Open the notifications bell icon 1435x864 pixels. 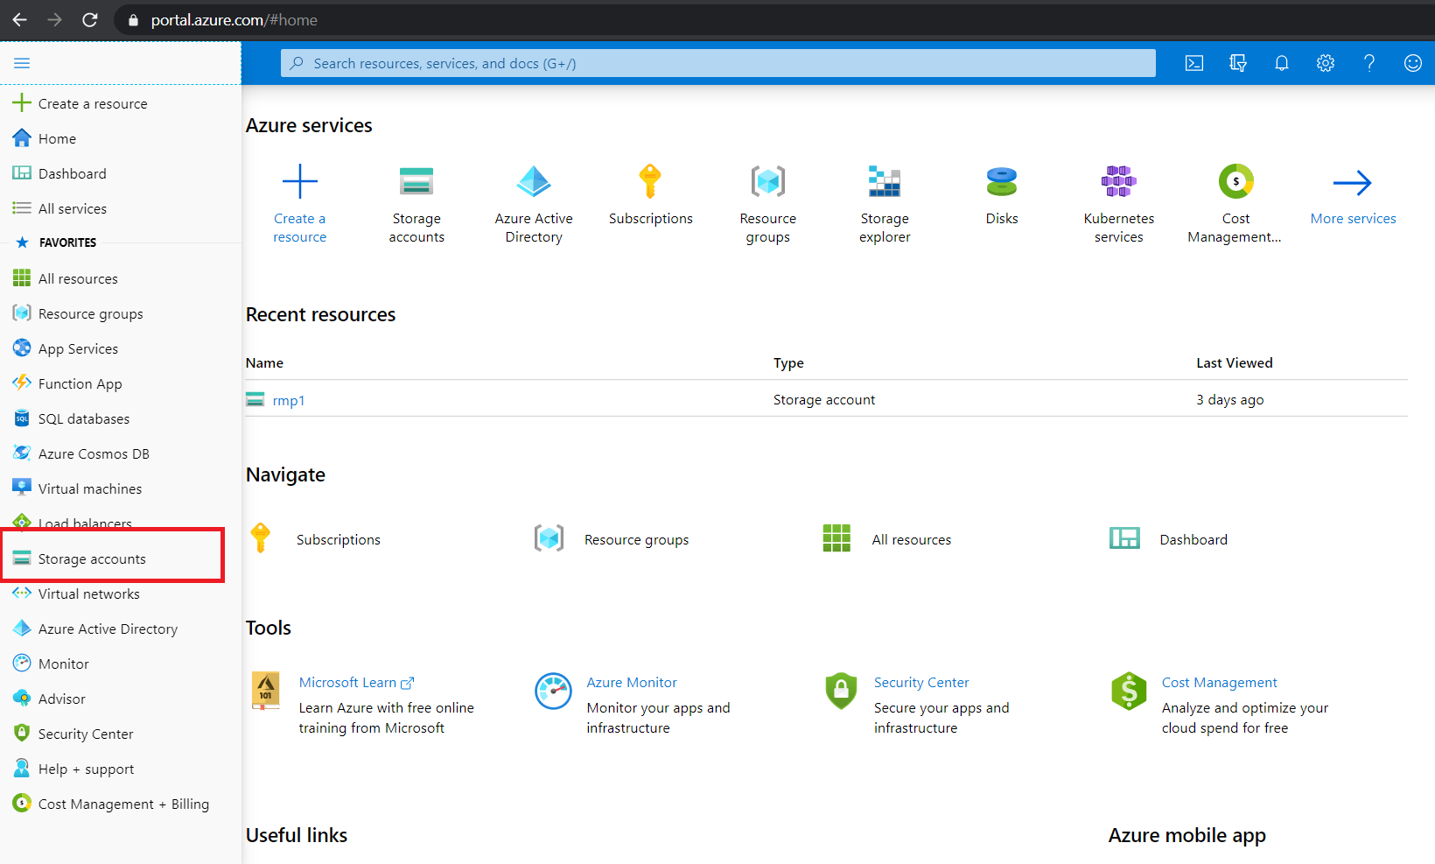pyautogui.click(x=1281, y=62)
